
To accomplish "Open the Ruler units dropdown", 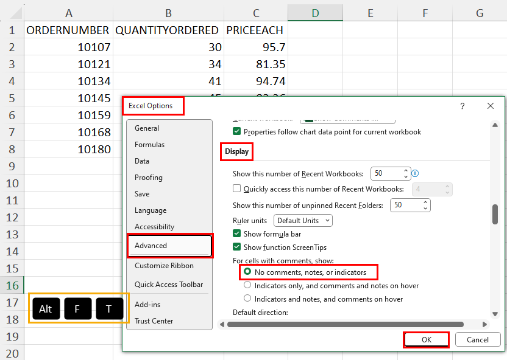I will (303, 221).
